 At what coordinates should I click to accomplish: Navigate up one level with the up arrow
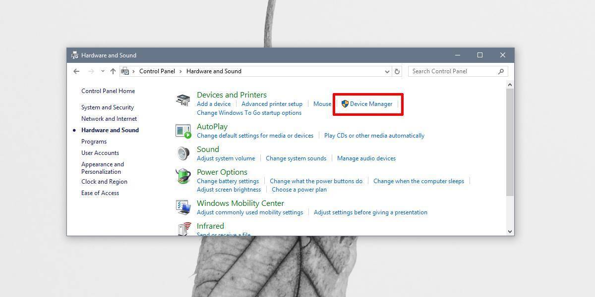click(113, 71)
